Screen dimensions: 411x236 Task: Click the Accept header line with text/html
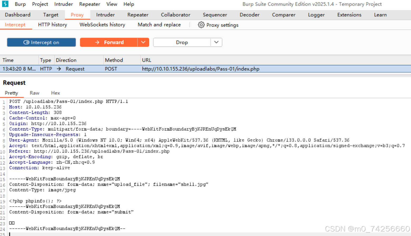coord(207,145)
